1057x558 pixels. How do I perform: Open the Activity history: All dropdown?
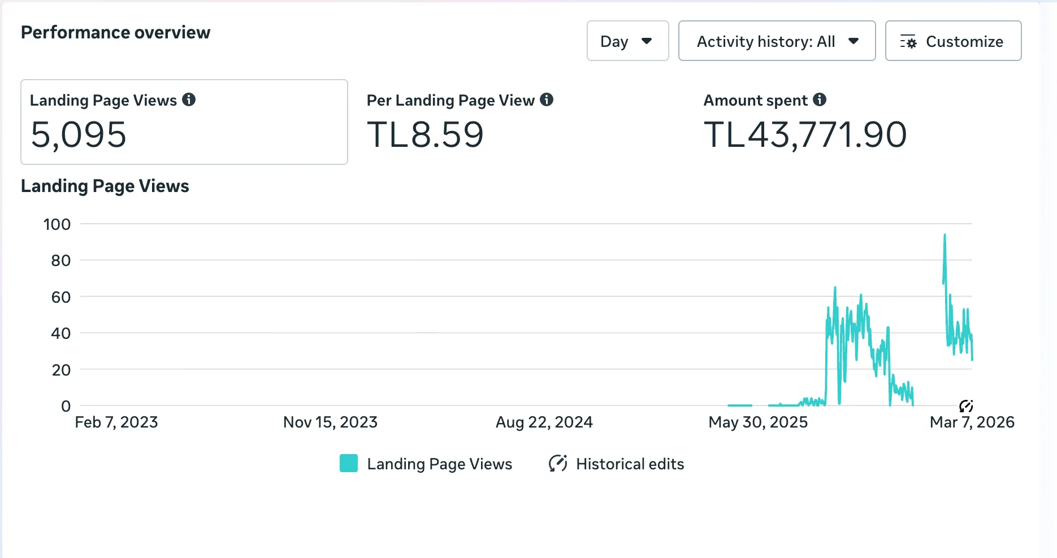(777, 41)
